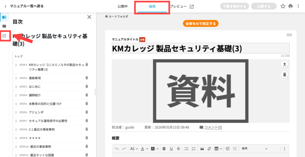This screenshot has height=157, width=305.
Task: Click the 目次 panel resize handle
Action: [x=95, y=92]
